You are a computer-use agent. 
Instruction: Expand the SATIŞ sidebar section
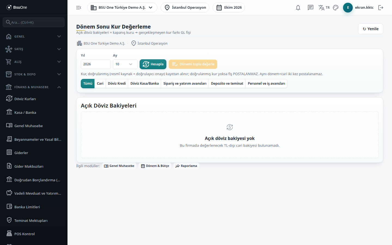pos(34,49)
